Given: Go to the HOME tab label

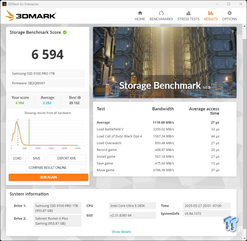Looking at the screenshot, I should click(x=140, y=19).
